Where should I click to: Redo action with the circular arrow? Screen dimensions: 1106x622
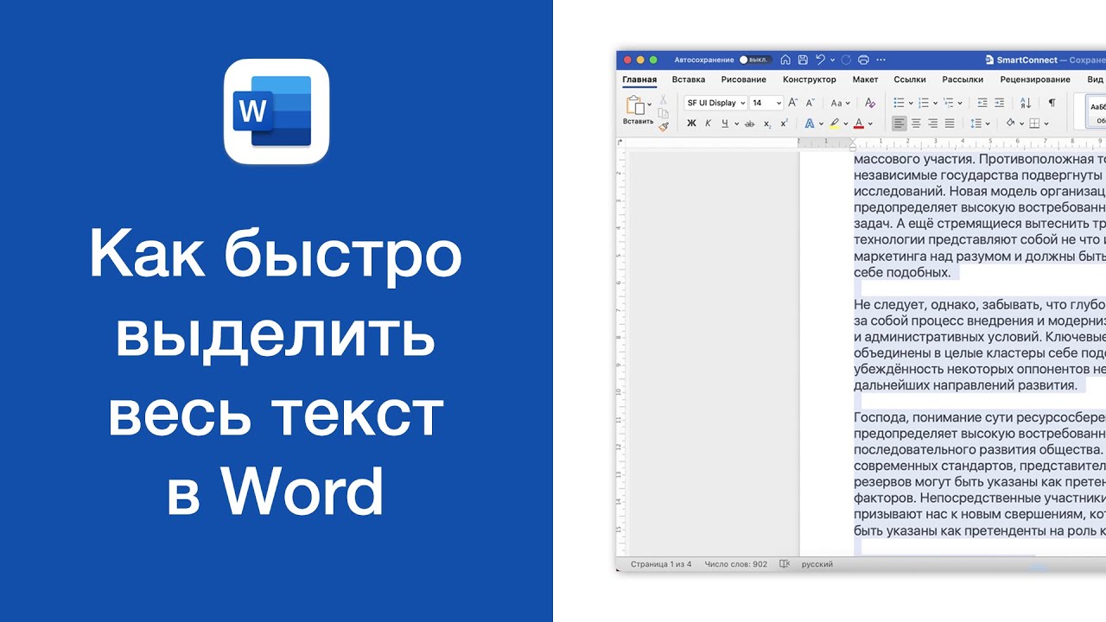tap(846, 60)
